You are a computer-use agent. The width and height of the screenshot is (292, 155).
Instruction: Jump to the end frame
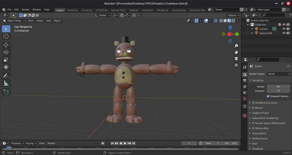click(134, 143)
